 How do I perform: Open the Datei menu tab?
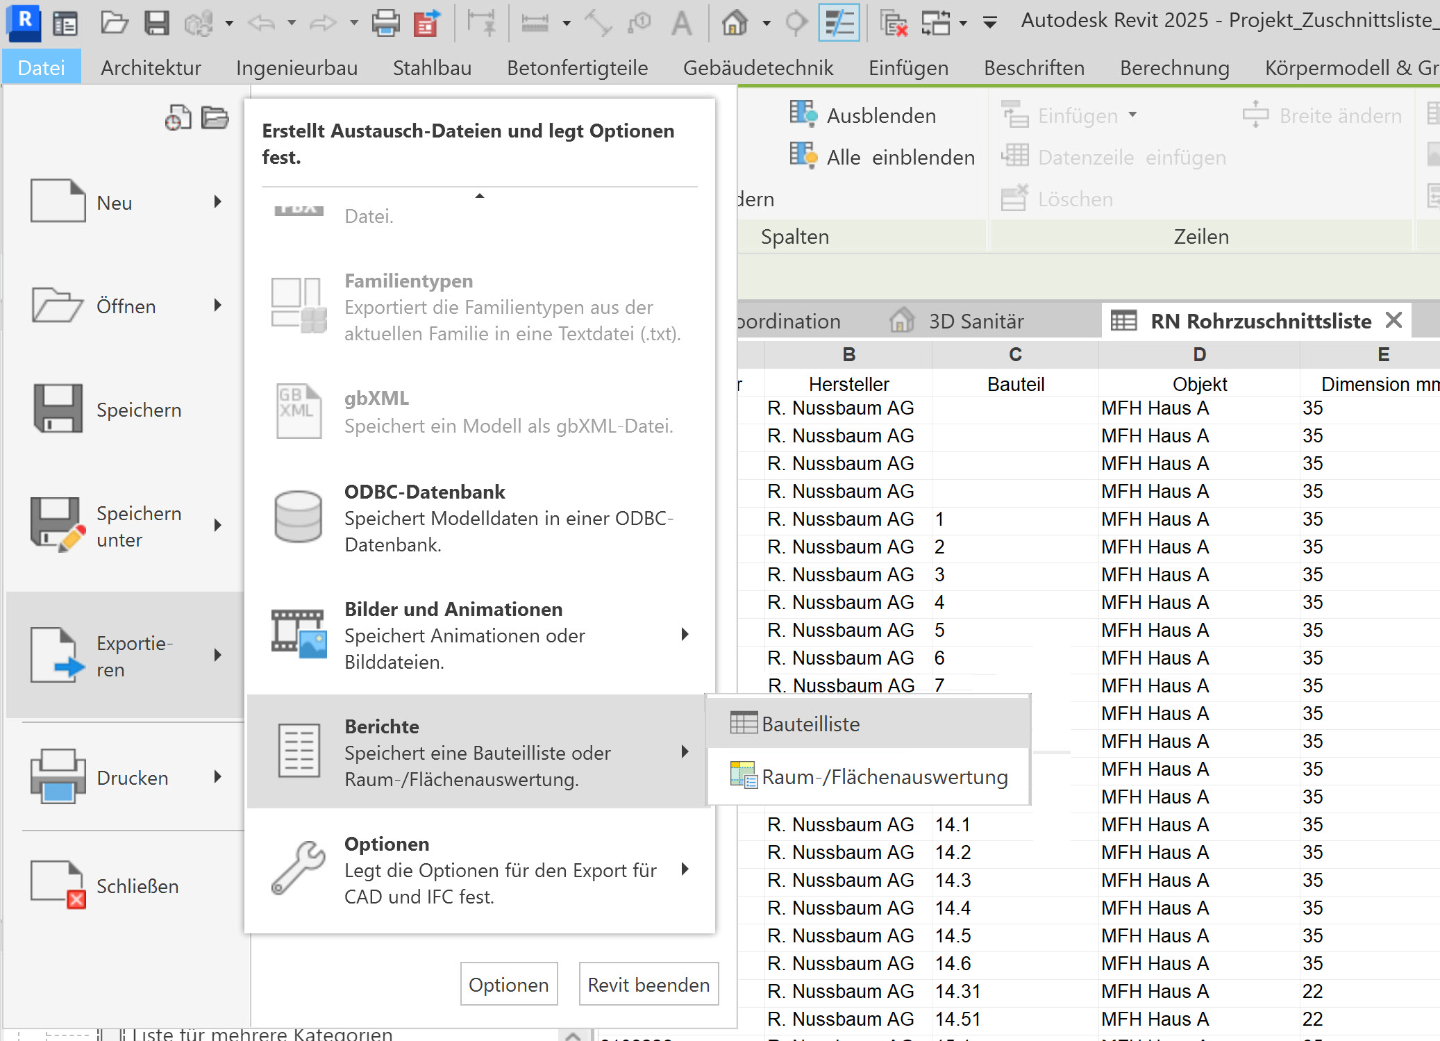(42, 67)
